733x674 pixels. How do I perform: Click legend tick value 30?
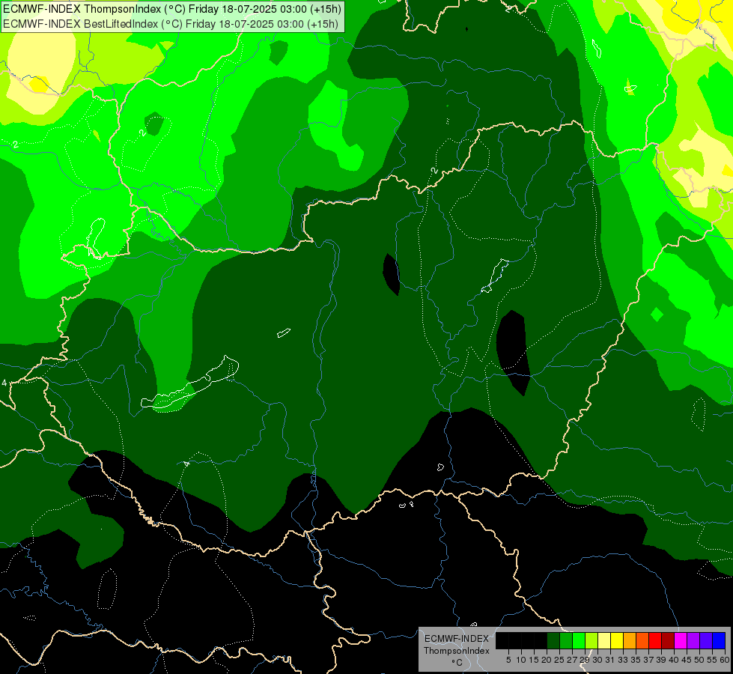pyautogui.click(x=597, y=660)
